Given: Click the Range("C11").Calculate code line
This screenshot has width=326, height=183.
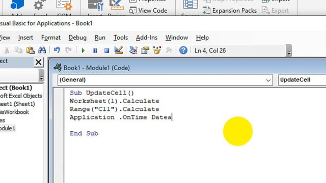Looking at the screenshot, I should [x=115, y=109].
